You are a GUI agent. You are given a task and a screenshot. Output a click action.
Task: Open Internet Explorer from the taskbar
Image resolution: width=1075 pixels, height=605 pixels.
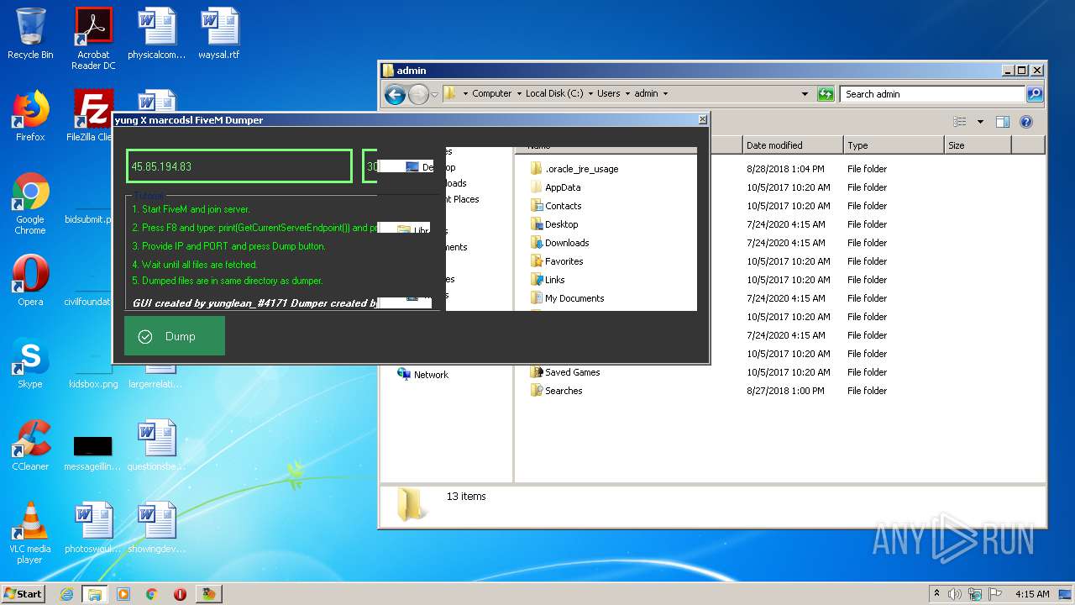66,594
